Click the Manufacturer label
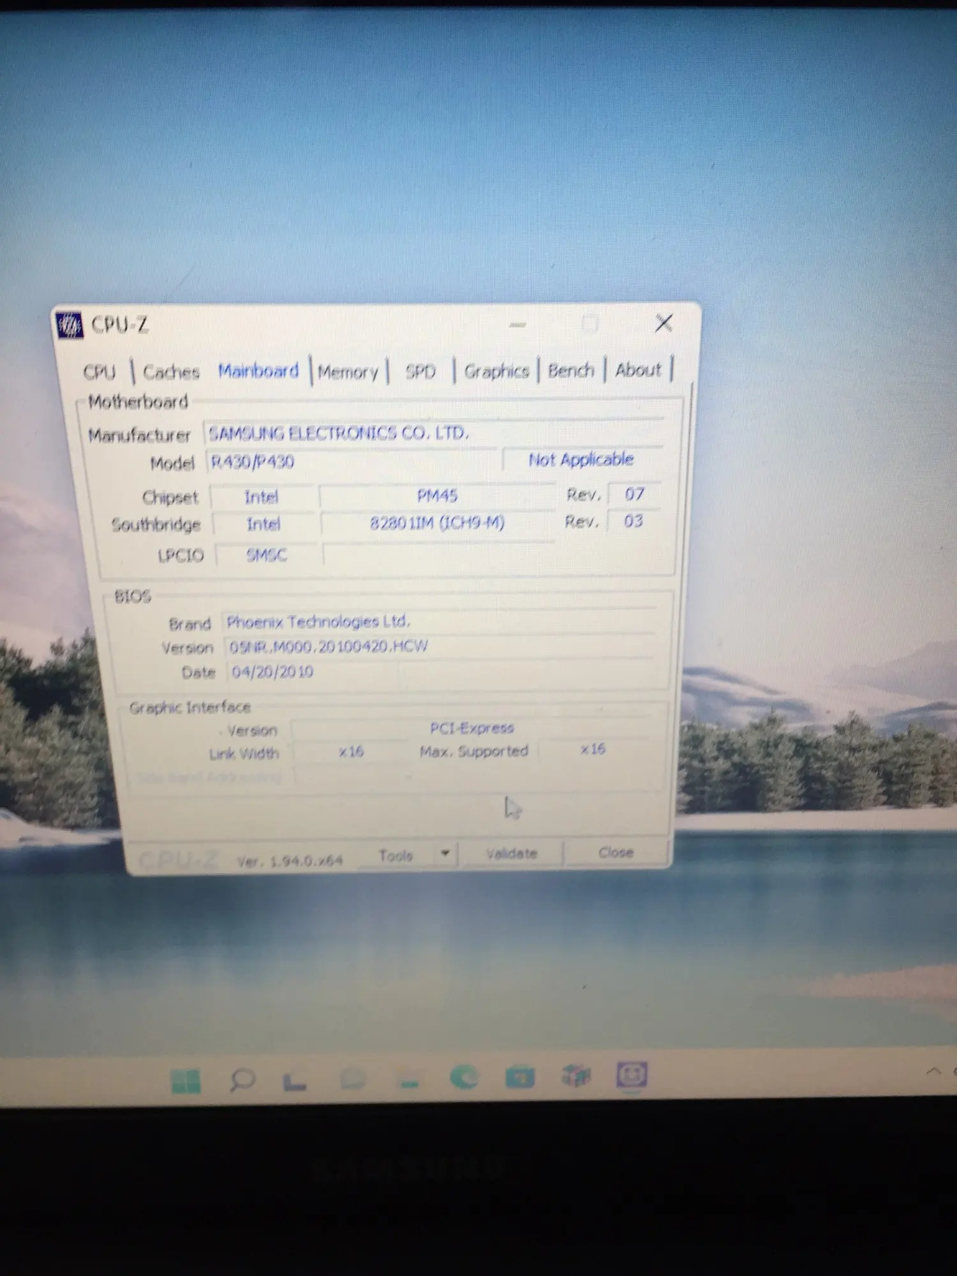Viewport: 957px width, 1276px height. tap(139, 435)
